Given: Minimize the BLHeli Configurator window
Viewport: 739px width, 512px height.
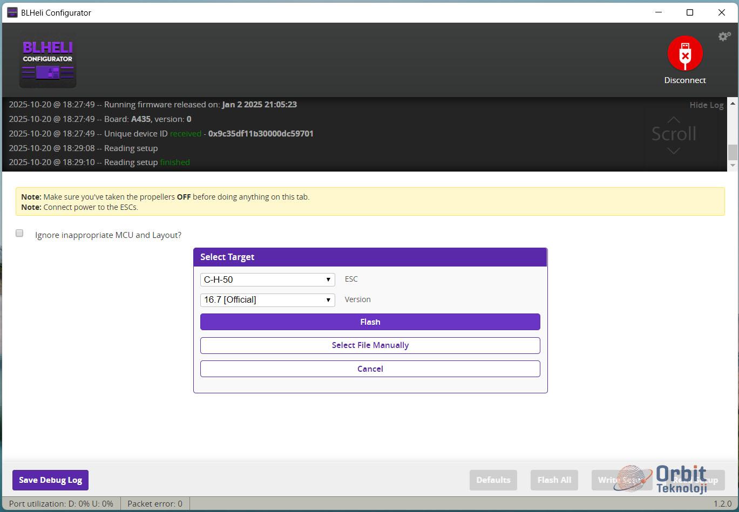Looking at the screenshot, I should [x=657, y=12].
